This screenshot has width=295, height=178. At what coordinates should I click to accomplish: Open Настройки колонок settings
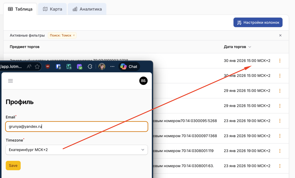(x=258, y=23)
